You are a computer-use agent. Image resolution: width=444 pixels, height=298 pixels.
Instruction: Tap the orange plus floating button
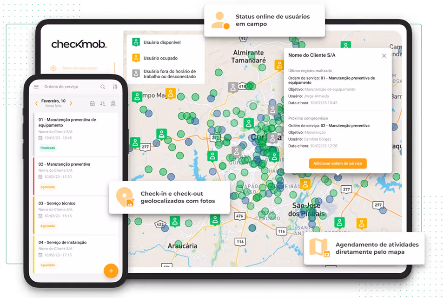click(x=111, y=271)
